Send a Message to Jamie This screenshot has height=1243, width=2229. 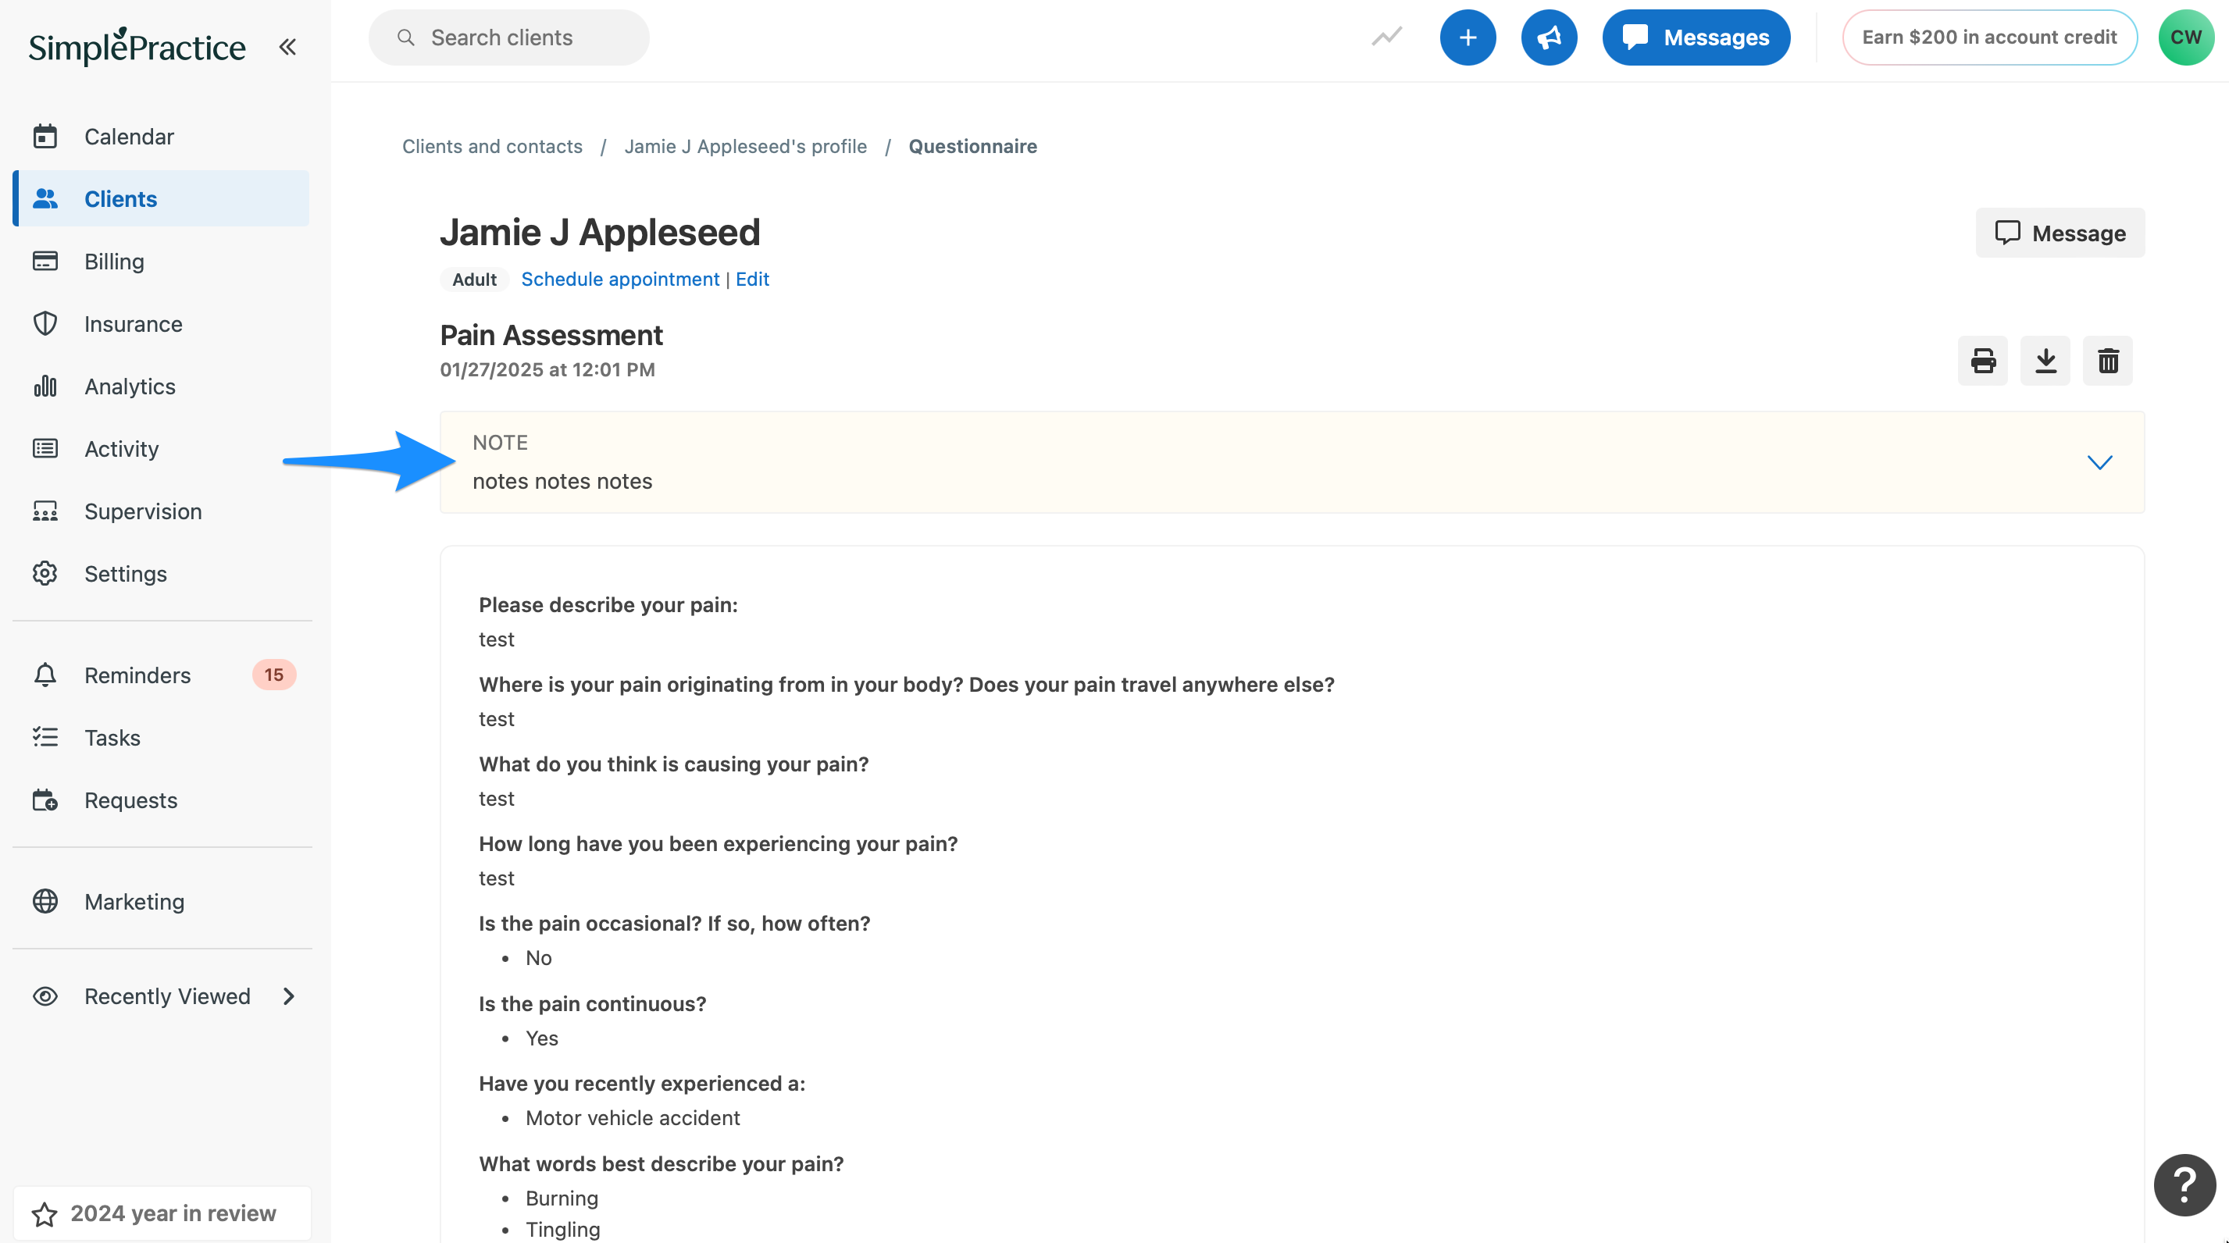[x=2060, y=233]
